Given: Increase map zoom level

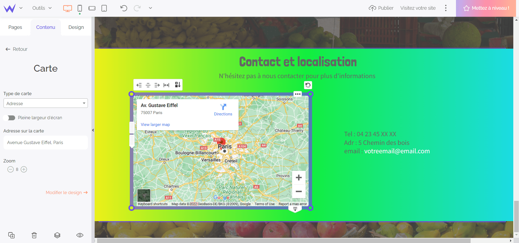Looking at the screenshot, I should 24,169.
